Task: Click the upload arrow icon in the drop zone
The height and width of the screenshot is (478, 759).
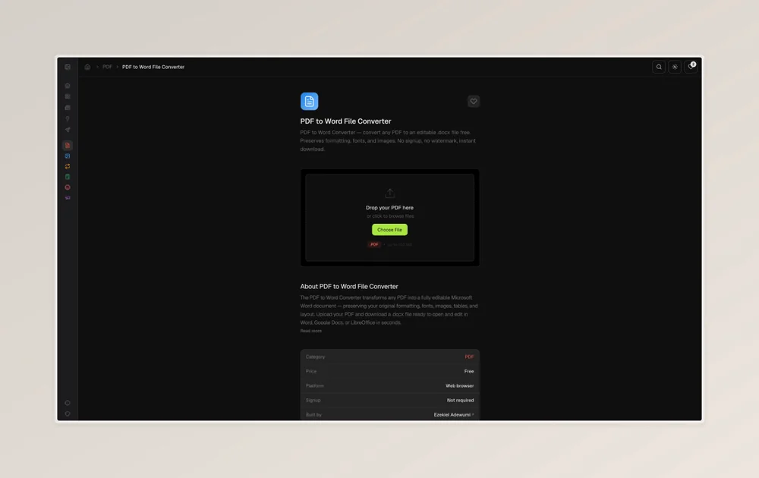Action: (389, 193)
